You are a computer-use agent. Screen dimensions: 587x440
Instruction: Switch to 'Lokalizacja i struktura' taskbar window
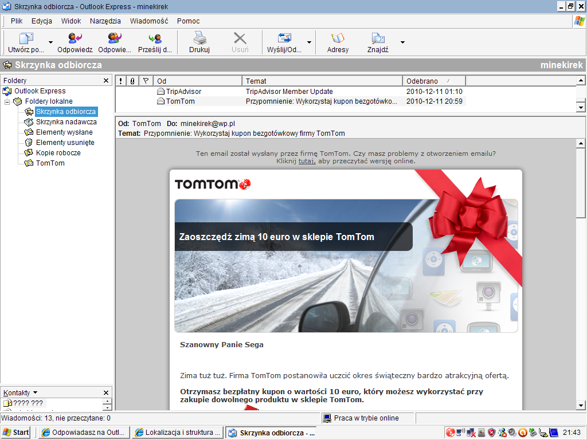click(178, 433)
